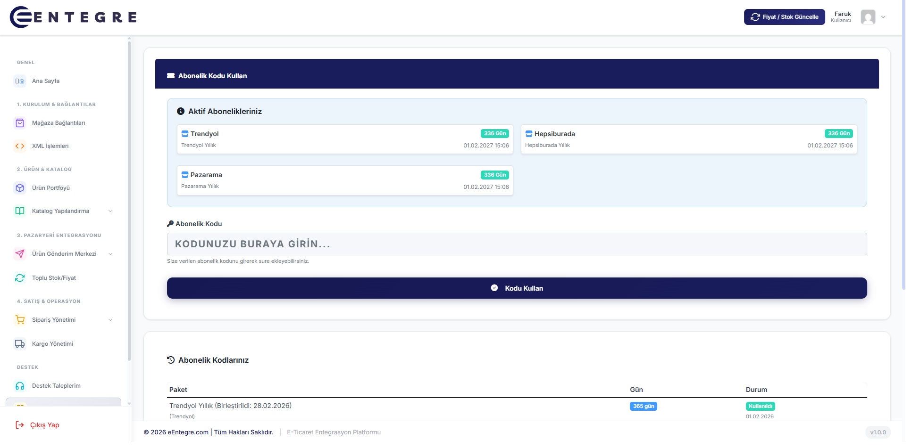Screen dimensions: 920x448
Task: Click the Hepsiburada store icon in active subscriptions
Action: point(529,134)
